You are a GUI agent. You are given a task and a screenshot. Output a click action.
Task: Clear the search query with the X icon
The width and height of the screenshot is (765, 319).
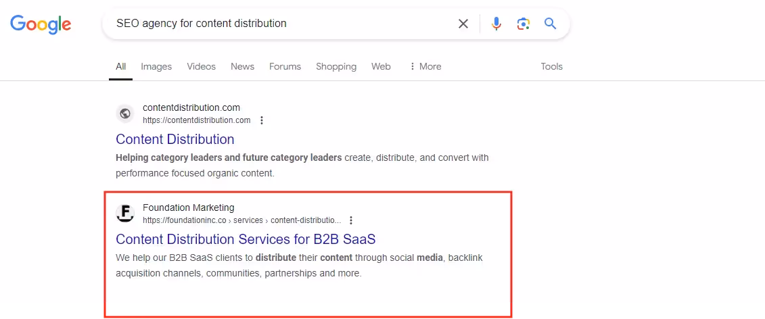463,24
